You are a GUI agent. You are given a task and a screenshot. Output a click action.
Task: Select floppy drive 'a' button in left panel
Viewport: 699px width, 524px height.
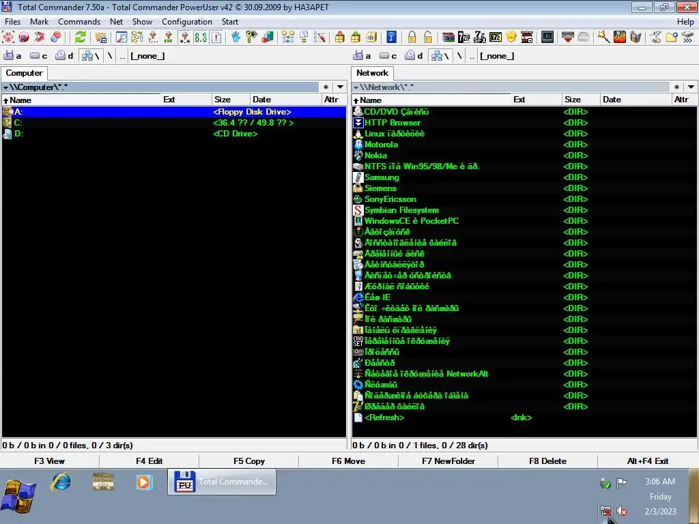click(12, 56)
